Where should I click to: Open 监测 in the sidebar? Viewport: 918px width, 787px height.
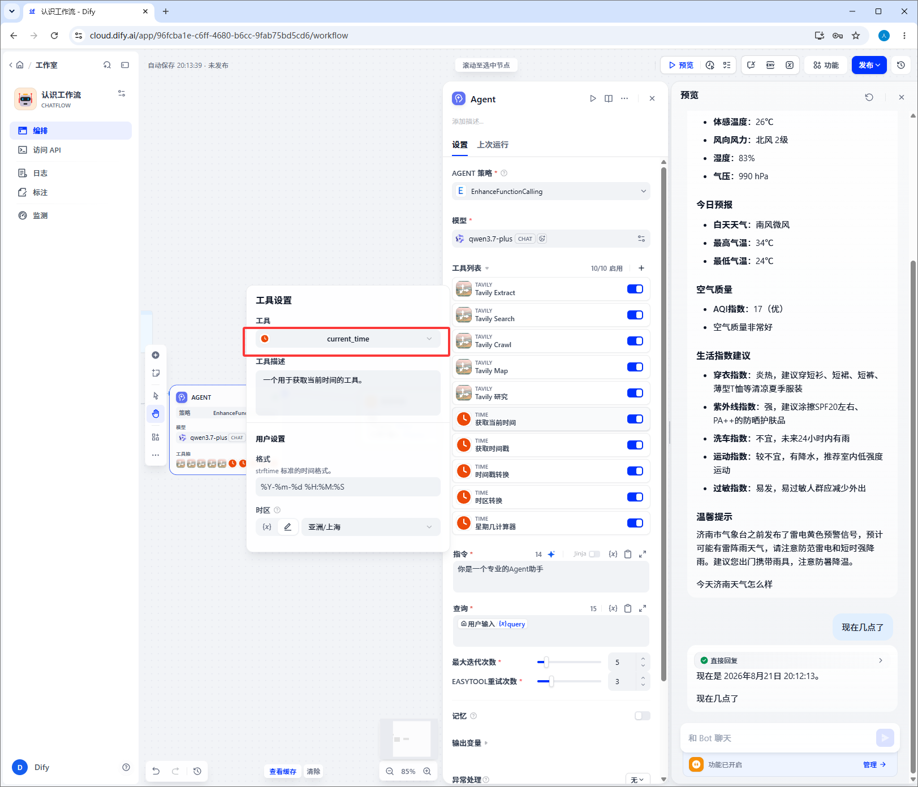tap(71, 215)
